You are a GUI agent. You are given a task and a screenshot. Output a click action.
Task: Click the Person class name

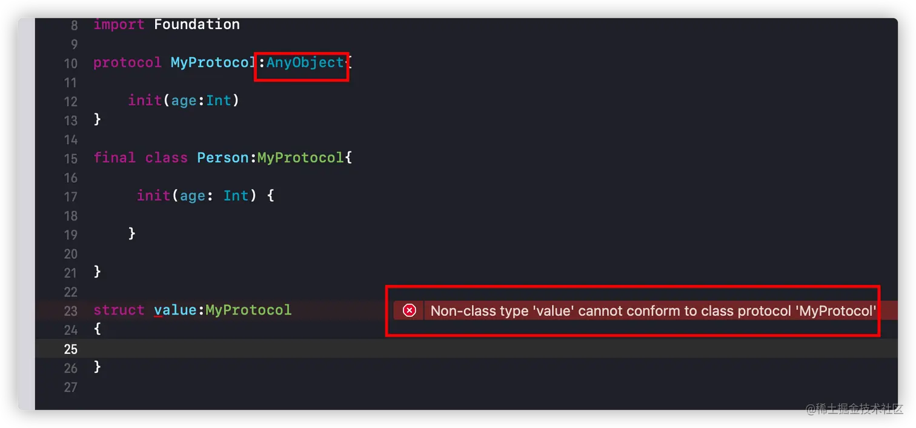click(222, 158)
